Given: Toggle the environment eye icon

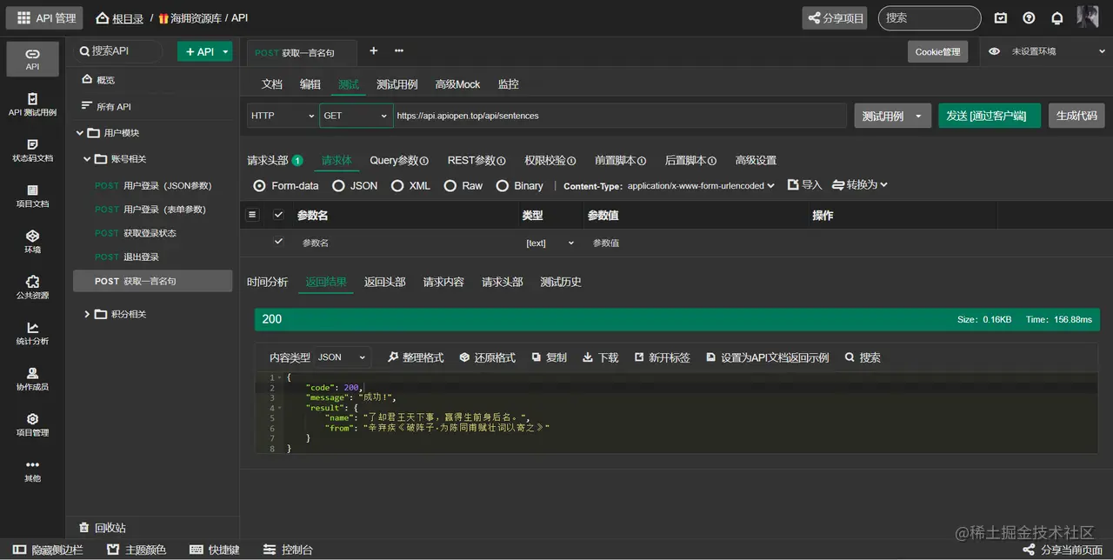Looking at the screenshot, I should click(x=994, y=51).
